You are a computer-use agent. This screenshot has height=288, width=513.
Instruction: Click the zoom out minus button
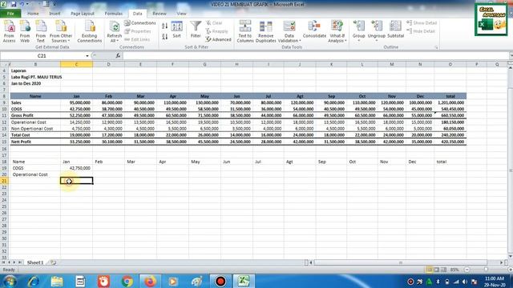[467, 270]
